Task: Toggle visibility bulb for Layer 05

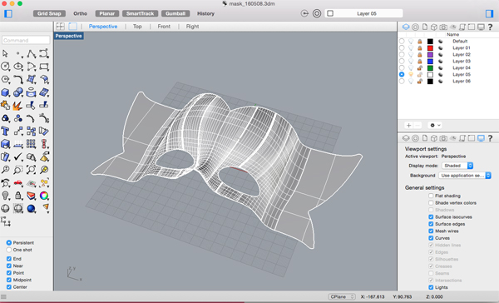Action: coord(411,75)
